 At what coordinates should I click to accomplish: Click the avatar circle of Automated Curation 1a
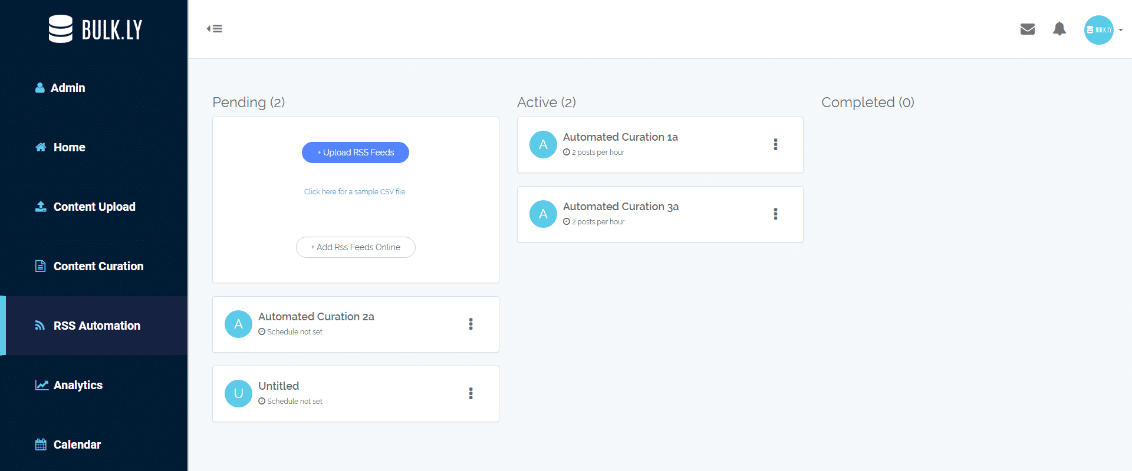[x=543, y=145]
